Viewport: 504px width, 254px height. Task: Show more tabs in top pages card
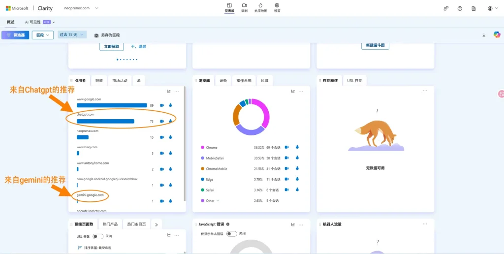(157, 224)
